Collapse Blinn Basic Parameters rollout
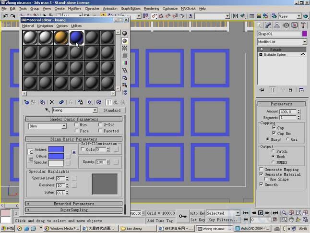The height and width of the screenshot is (233, 310). point(74,139)
